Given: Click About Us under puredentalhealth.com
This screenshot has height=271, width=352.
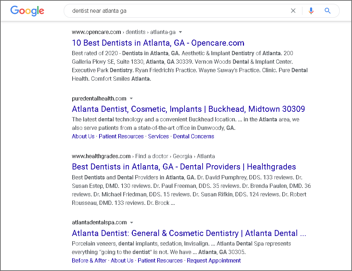Looking at the screenshot, I should (x=83, y=136).
